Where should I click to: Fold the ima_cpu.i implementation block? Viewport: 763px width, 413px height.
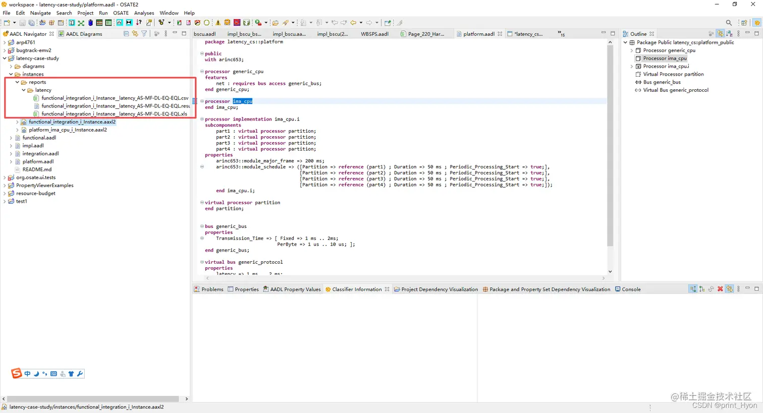coord(202,119)
